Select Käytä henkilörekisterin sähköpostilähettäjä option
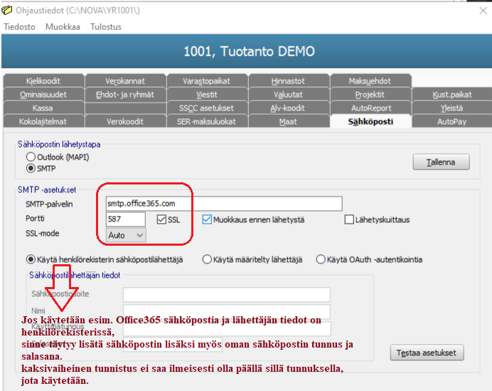 coord(31,260)
